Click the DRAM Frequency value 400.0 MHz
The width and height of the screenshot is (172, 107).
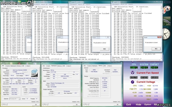[x=105, y=78]
